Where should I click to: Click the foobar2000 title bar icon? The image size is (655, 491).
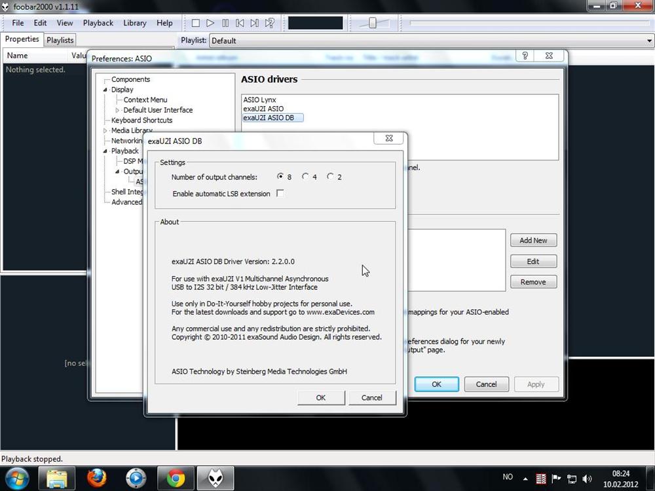point(5,7)
